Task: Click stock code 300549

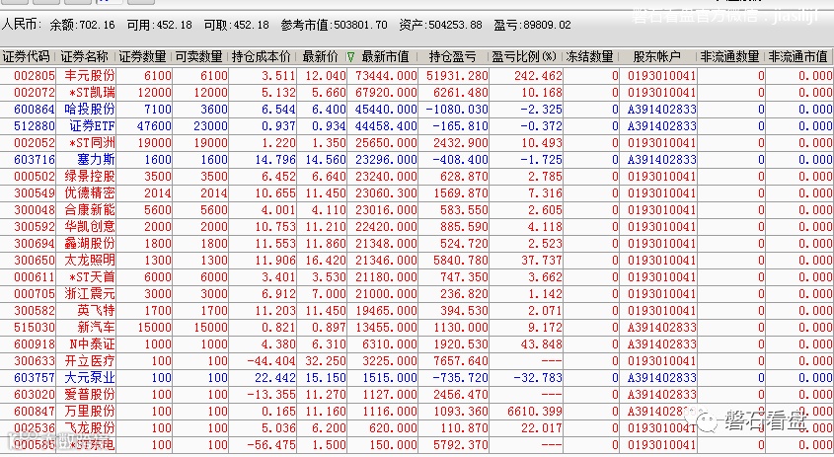Action: (35, 193)
